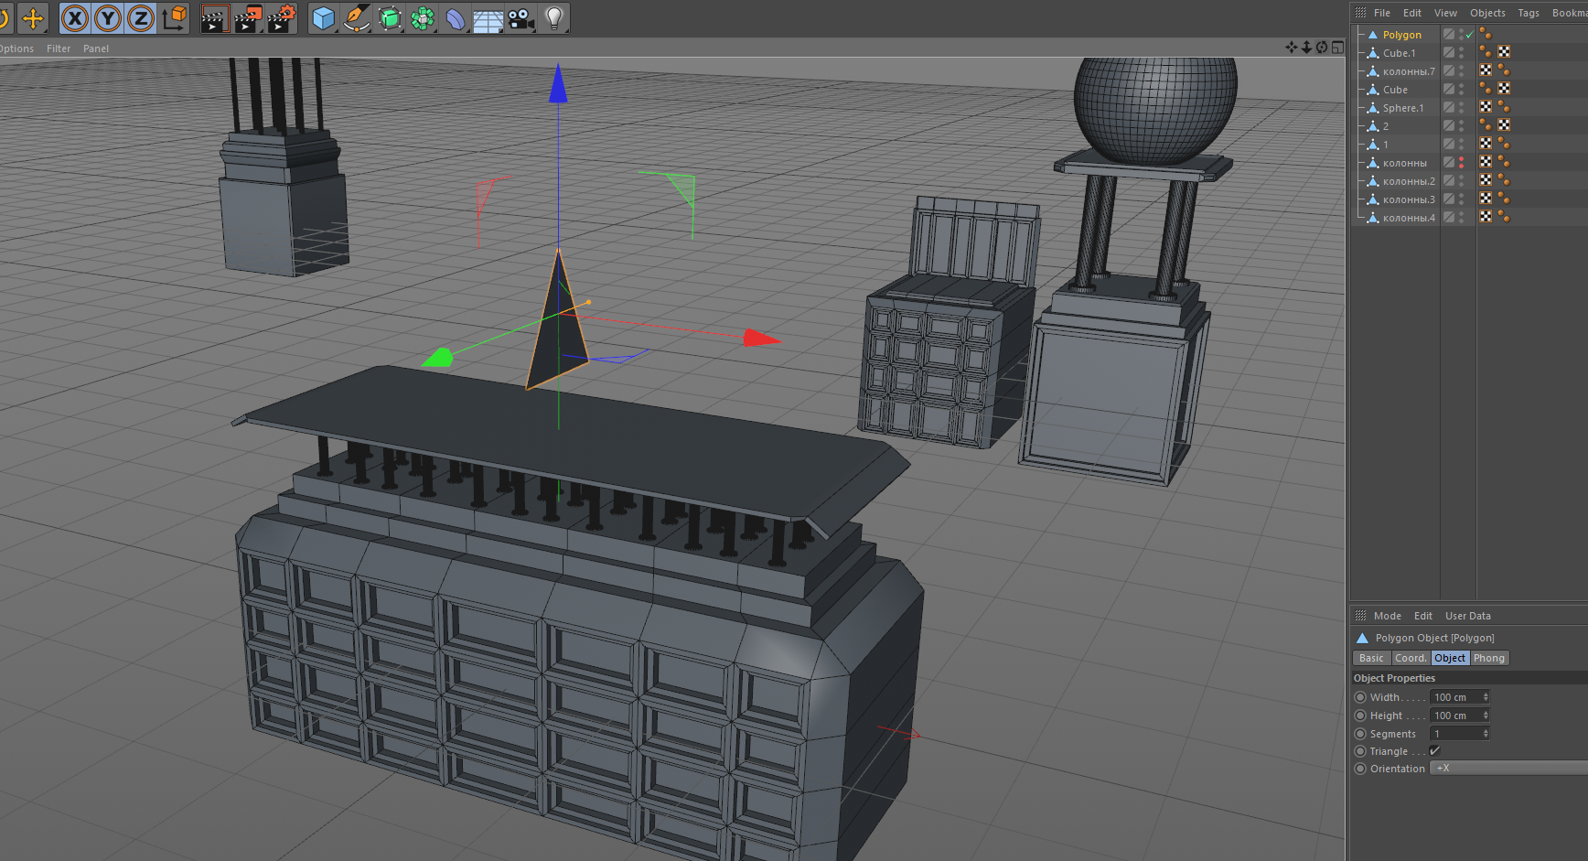Open the Orientation dropdown
The image size is (1588, 861).
point(1508,769)
